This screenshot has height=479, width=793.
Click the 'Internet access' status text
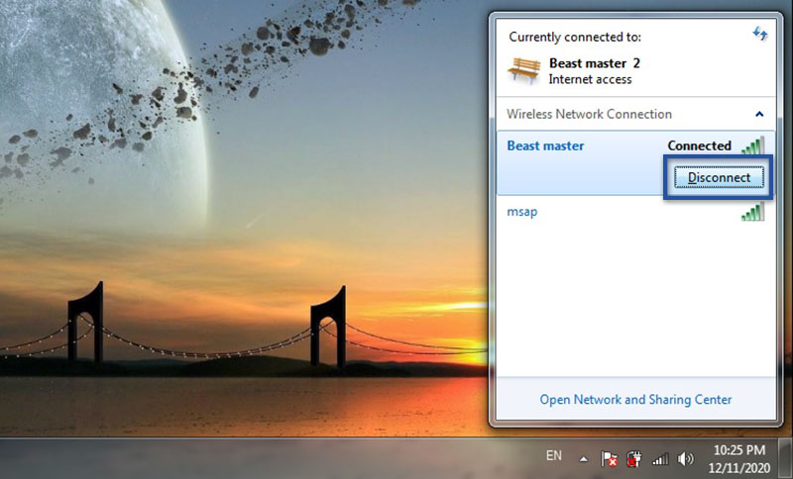pos(590,79)
